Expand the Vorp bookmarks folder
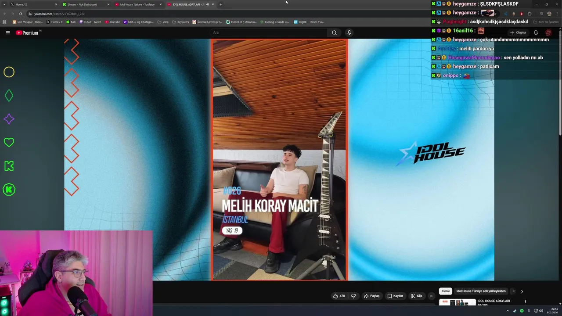 point(163,22)
